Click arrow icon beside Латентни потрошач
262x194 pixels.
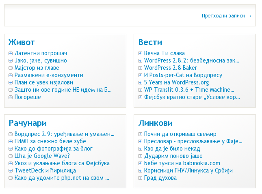click(x=11, y=54)
